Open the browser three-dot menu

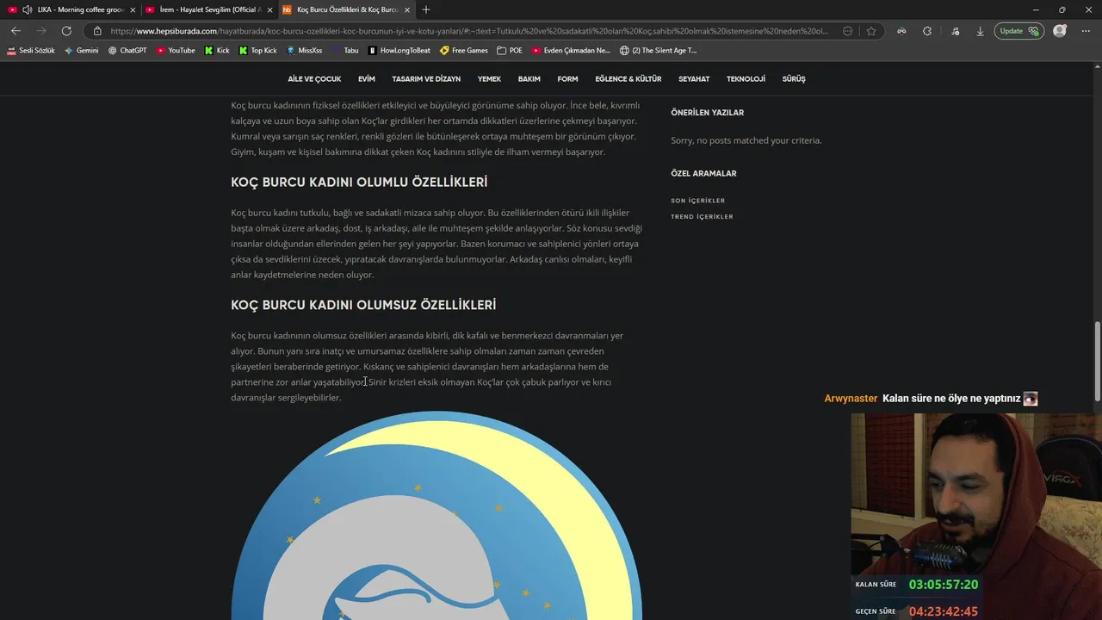1086,31
